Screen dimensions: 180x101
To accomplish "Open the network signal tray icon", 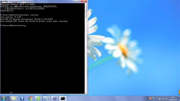I will 166,98.
